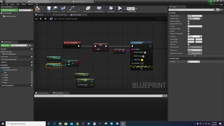The height and width of the screenshot is (126, 224).
Task: Open My Blueprint view options eye dropdown
Action: click(30, 45)
